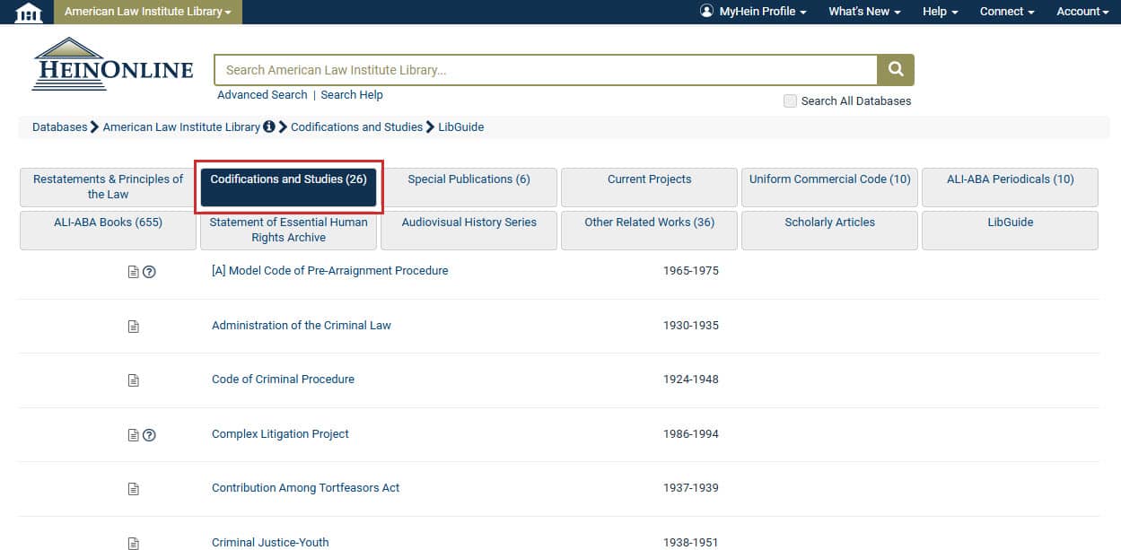Open the Advanced Search link
Viewport: 1121px width, 550px height.
pyautogui.click(x=261, y=94)
